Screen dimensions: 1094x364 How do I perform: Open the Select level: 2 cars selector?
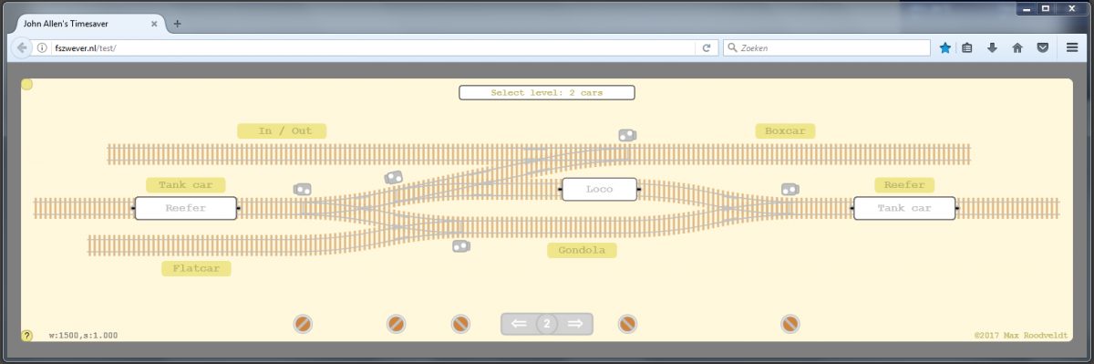coord(546,92)
